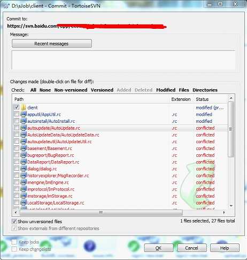
Task: Select historyexplorer/MsgRecorder.rc file name
Action: pyautogui.click(x=58, y=176)
